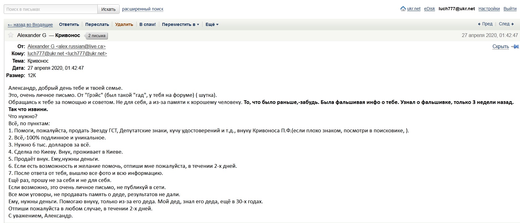
Task: Expand the Ещё menu
Action: pyautogui.click(x=212, y=24)
